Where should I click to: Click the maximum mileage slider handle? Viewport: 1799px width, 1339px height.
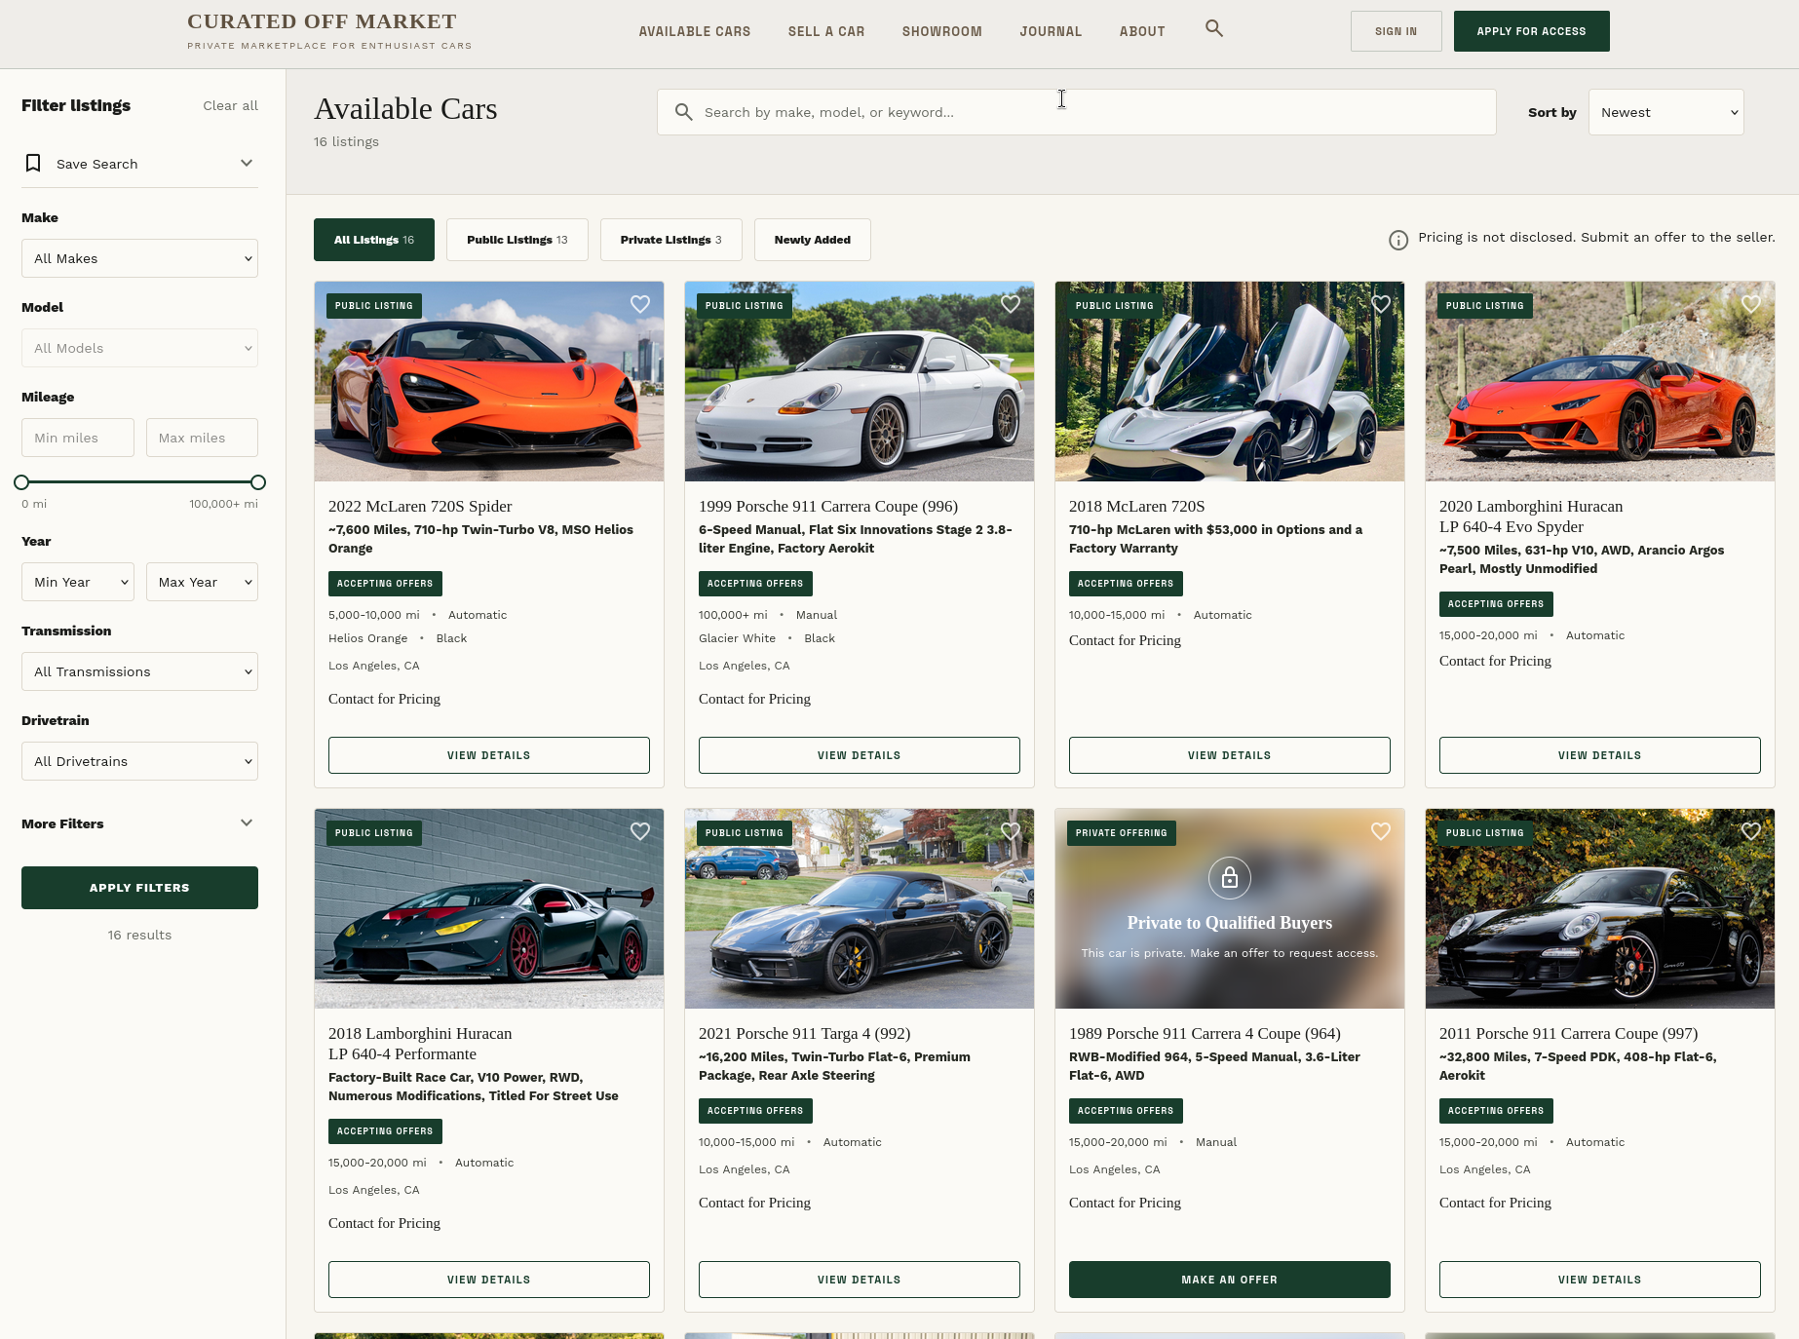(258, 482)
